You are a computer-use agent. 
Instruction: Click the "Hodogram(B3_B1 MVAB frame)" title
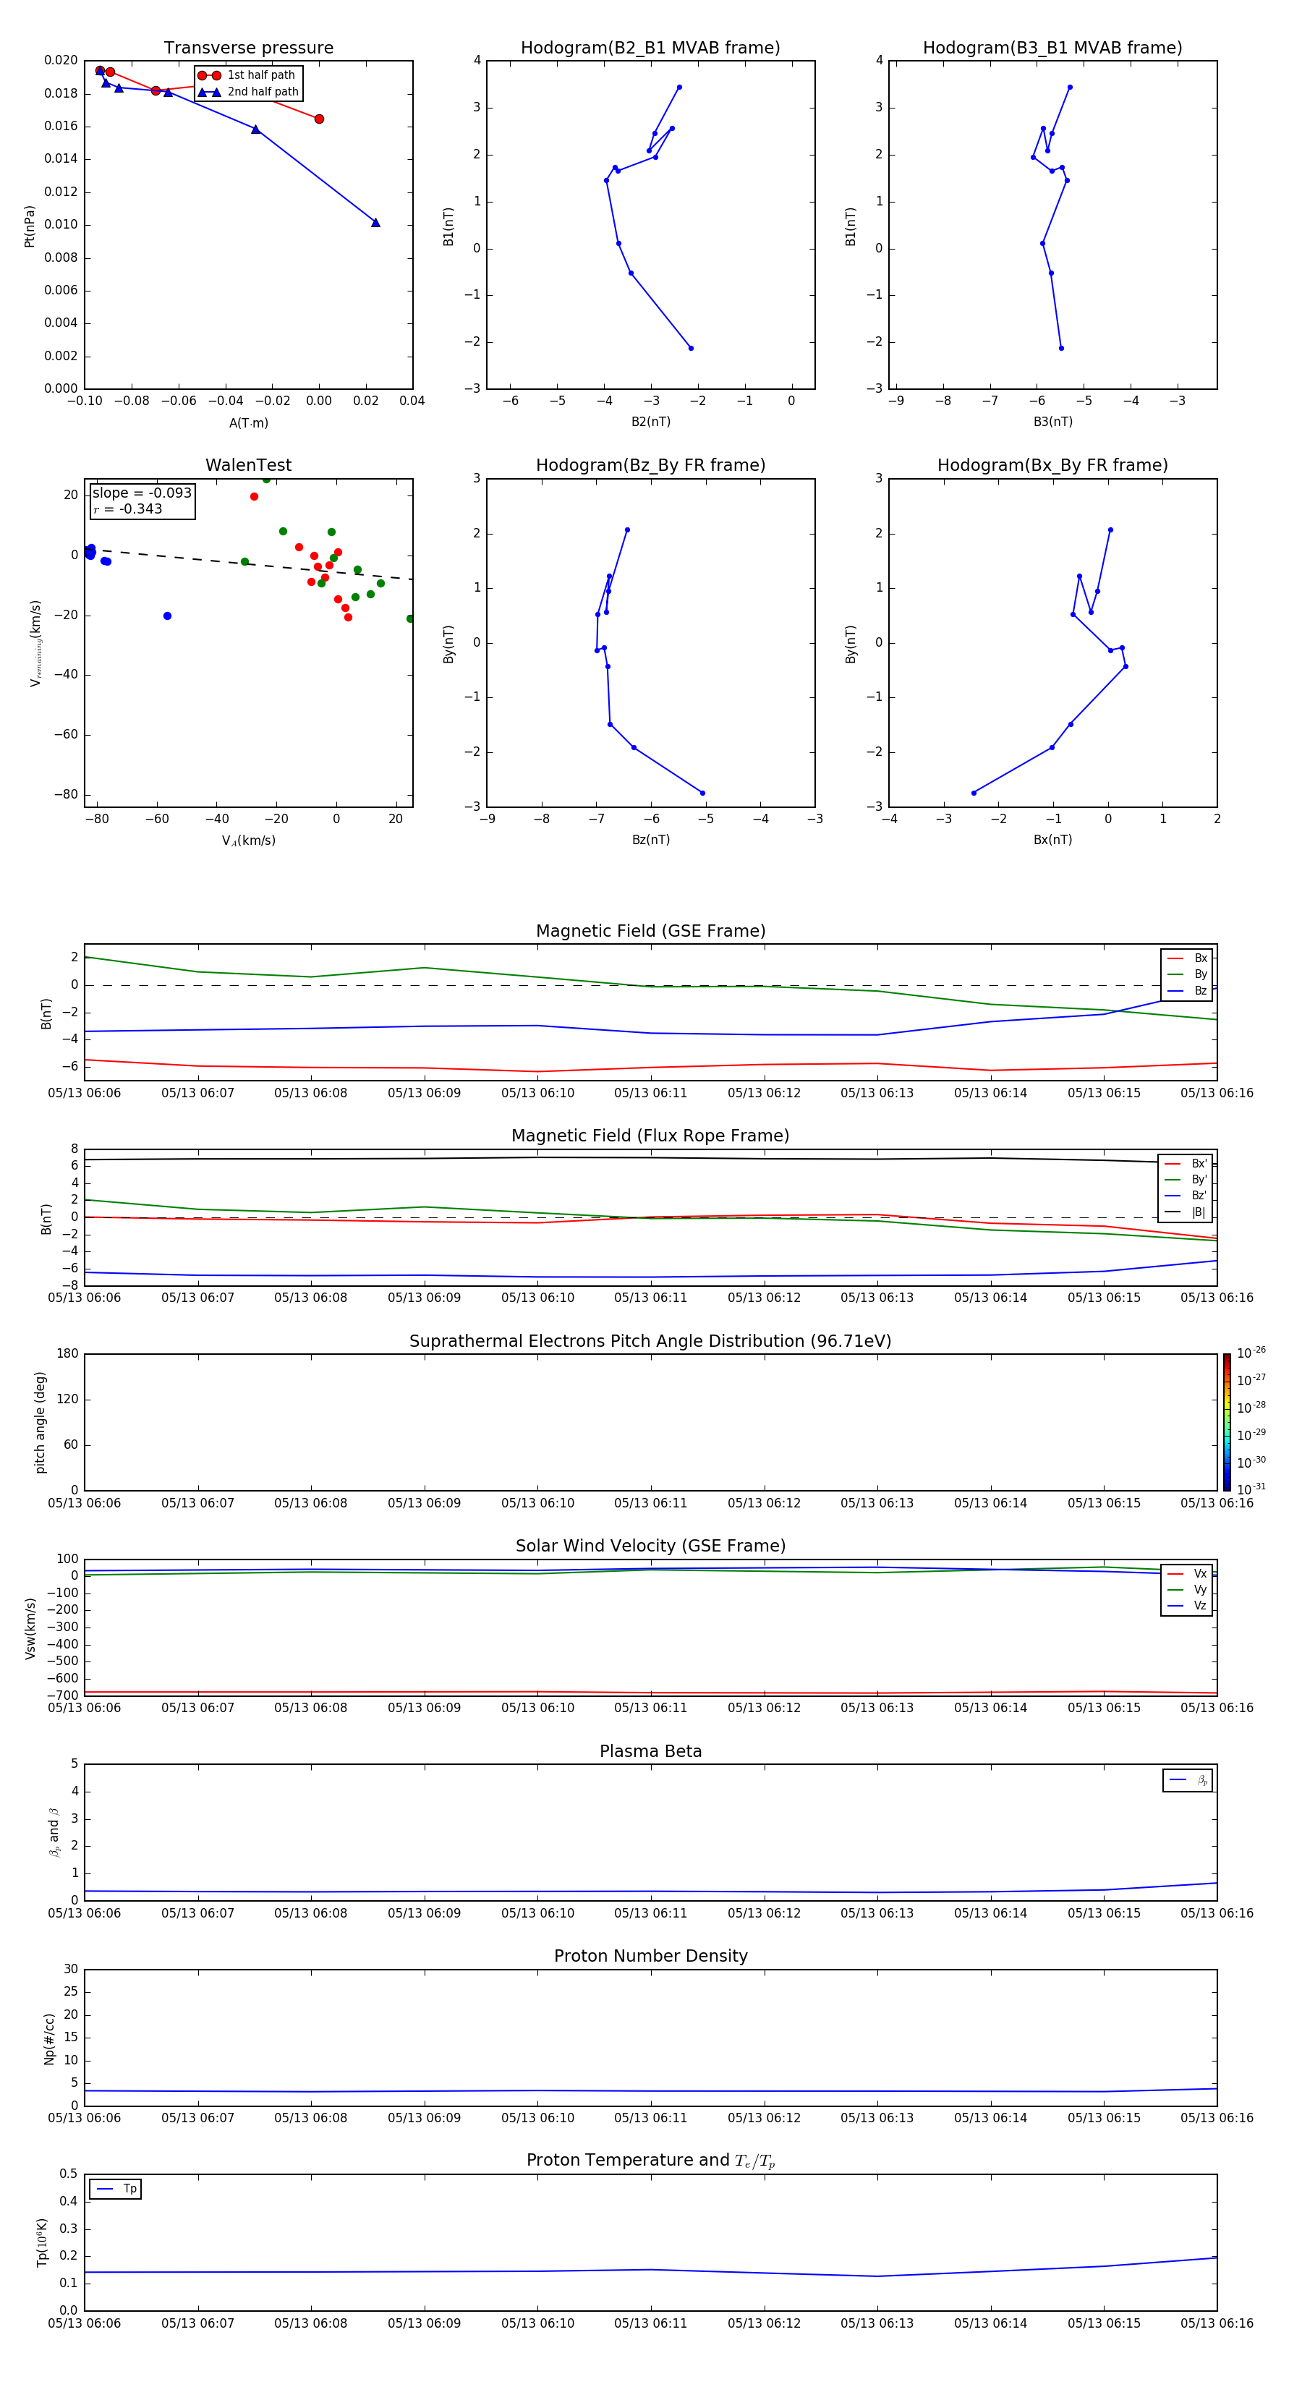[x=1052, y=47]
